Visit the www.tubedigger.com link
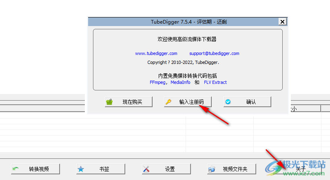330x180 pixels. [156, 54]
